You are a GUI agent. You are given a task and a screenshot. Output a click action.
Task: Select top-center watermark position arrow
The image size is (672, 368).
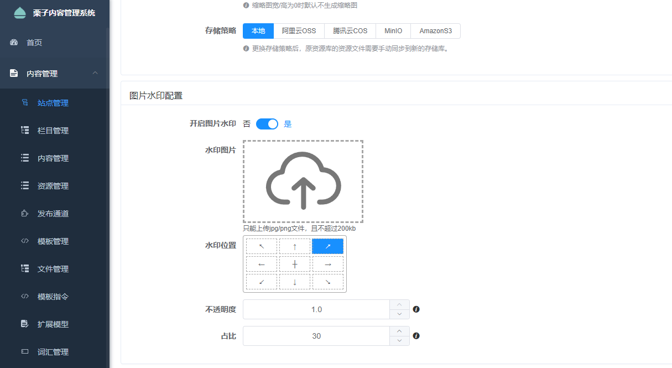(x=294, y=246)
